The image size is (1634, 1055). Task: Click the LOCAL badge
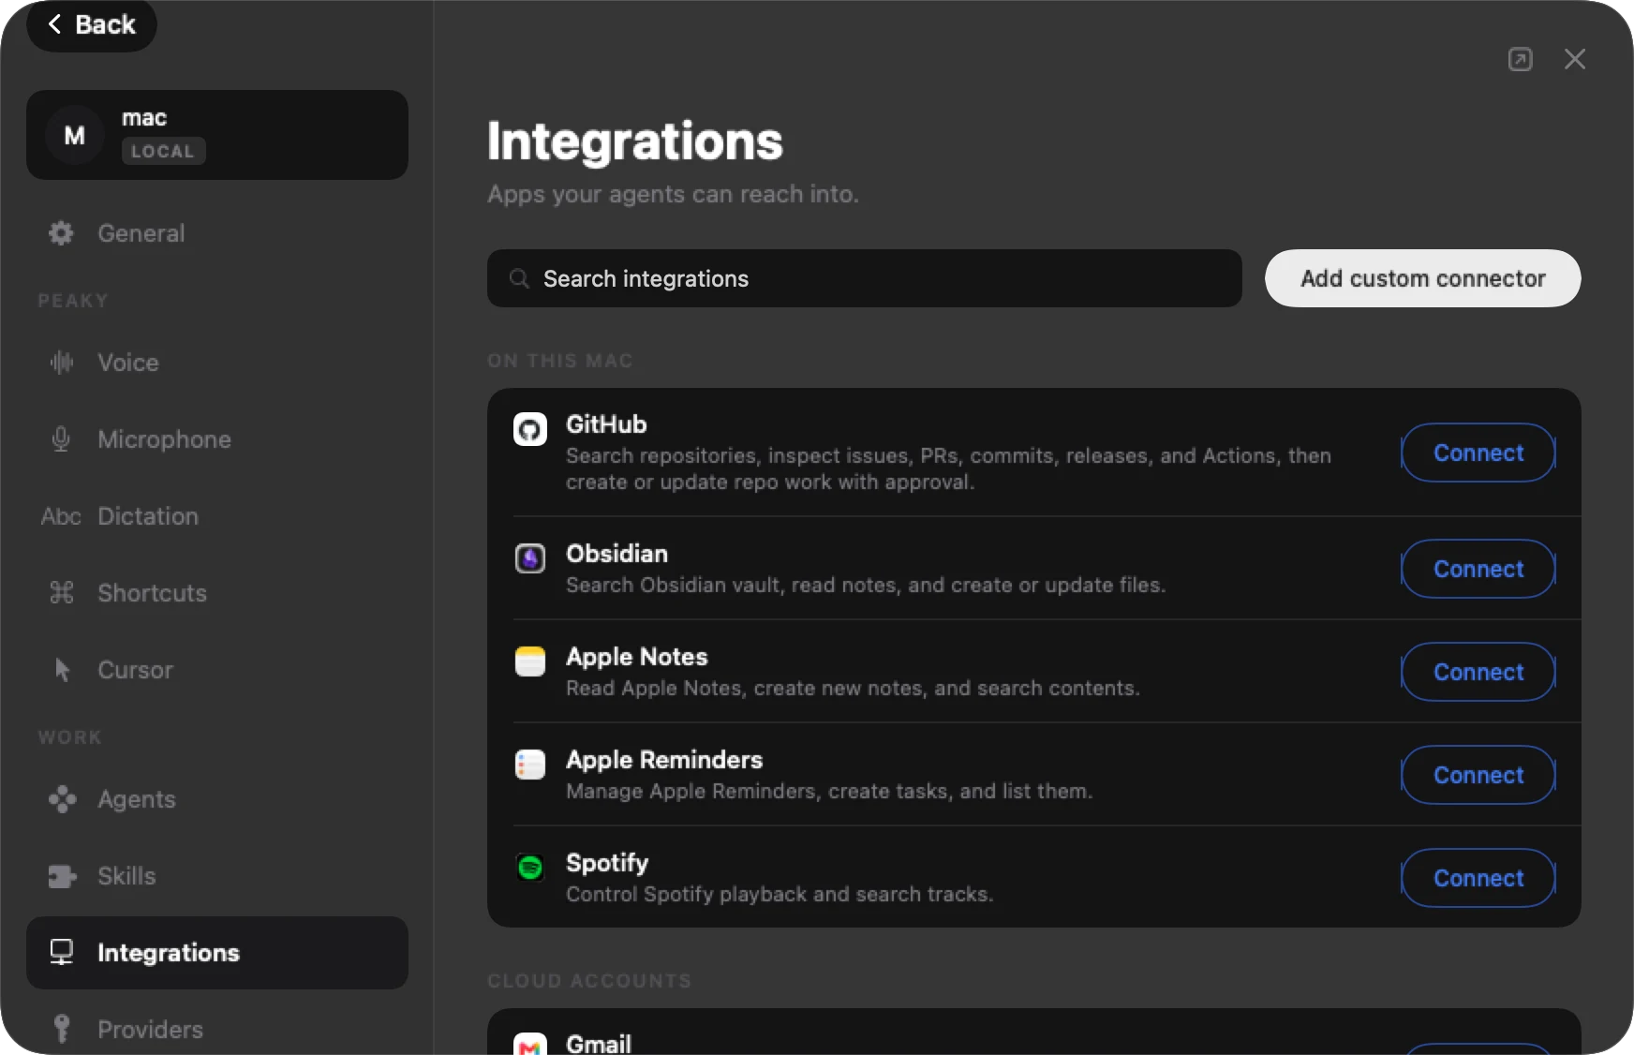pos(163,151)
